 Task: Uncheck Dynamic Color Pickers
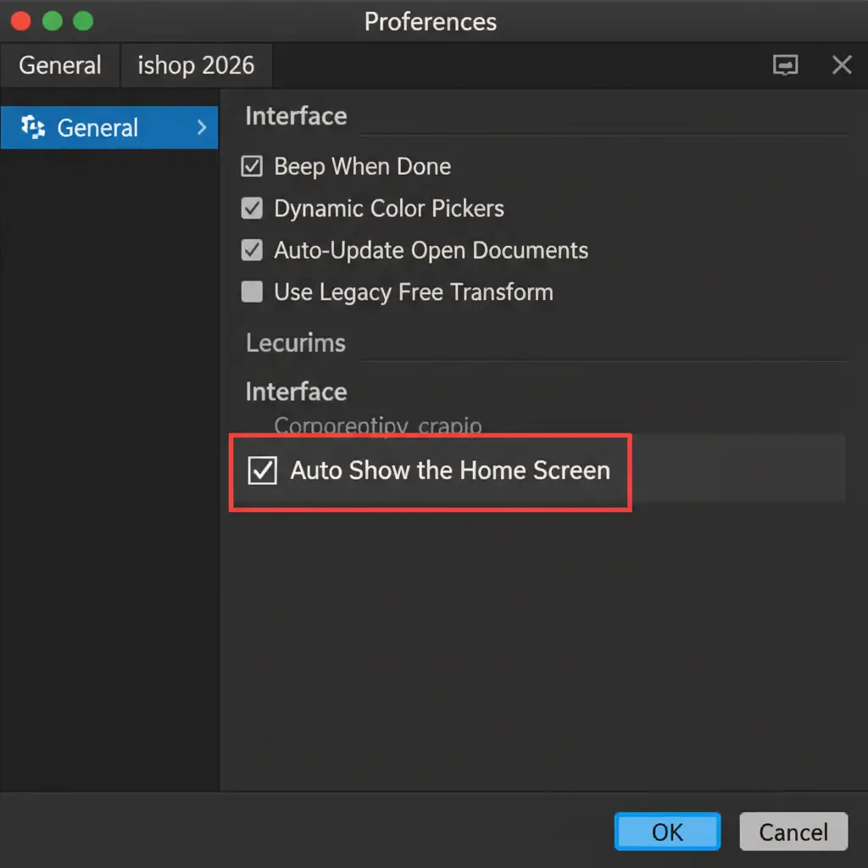pyautogui.click(x=252, y=209)
